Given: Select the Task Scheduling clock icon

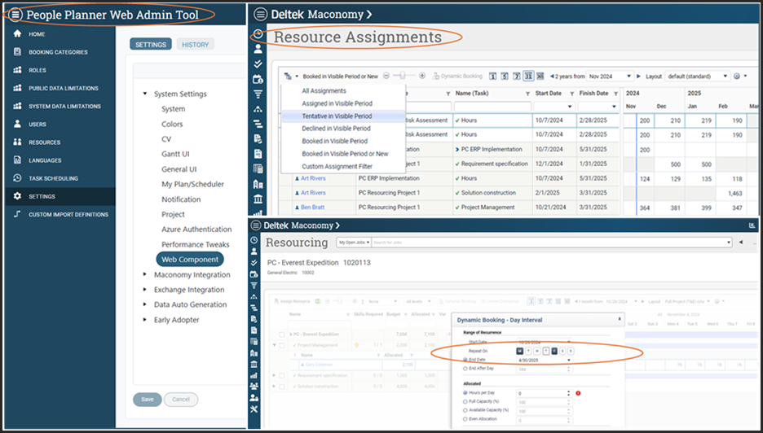Looking at the screenshot, I should coord(18,178).
